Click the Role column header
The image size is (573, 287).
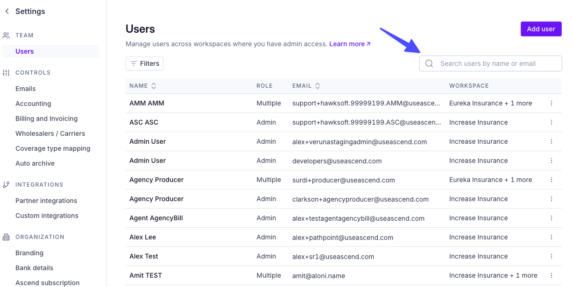coord(264,86)
